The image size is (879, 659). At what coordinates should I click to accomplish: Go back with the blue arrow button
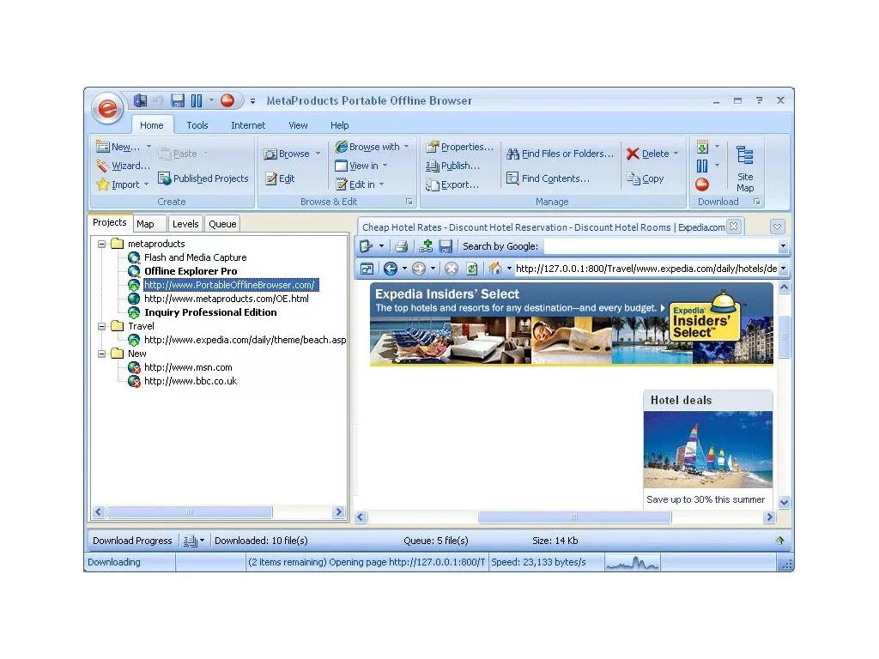(x=391, y=269)
